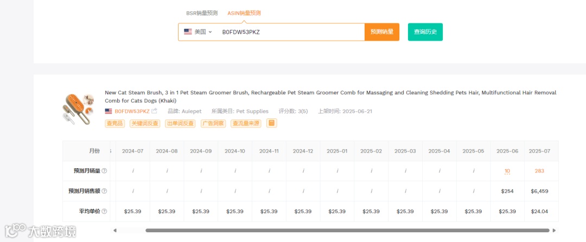
Task: Open the calculator icon next to tags
Action: tap(272, 123)
